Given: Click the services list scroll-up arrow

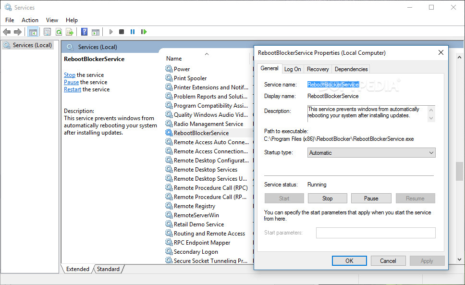Looking at the screenshot, I should (459, 57).
